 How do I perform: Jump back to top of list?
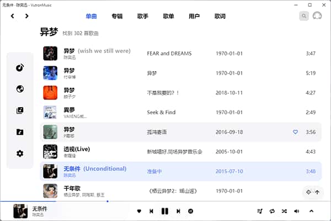tap(317, 192)
